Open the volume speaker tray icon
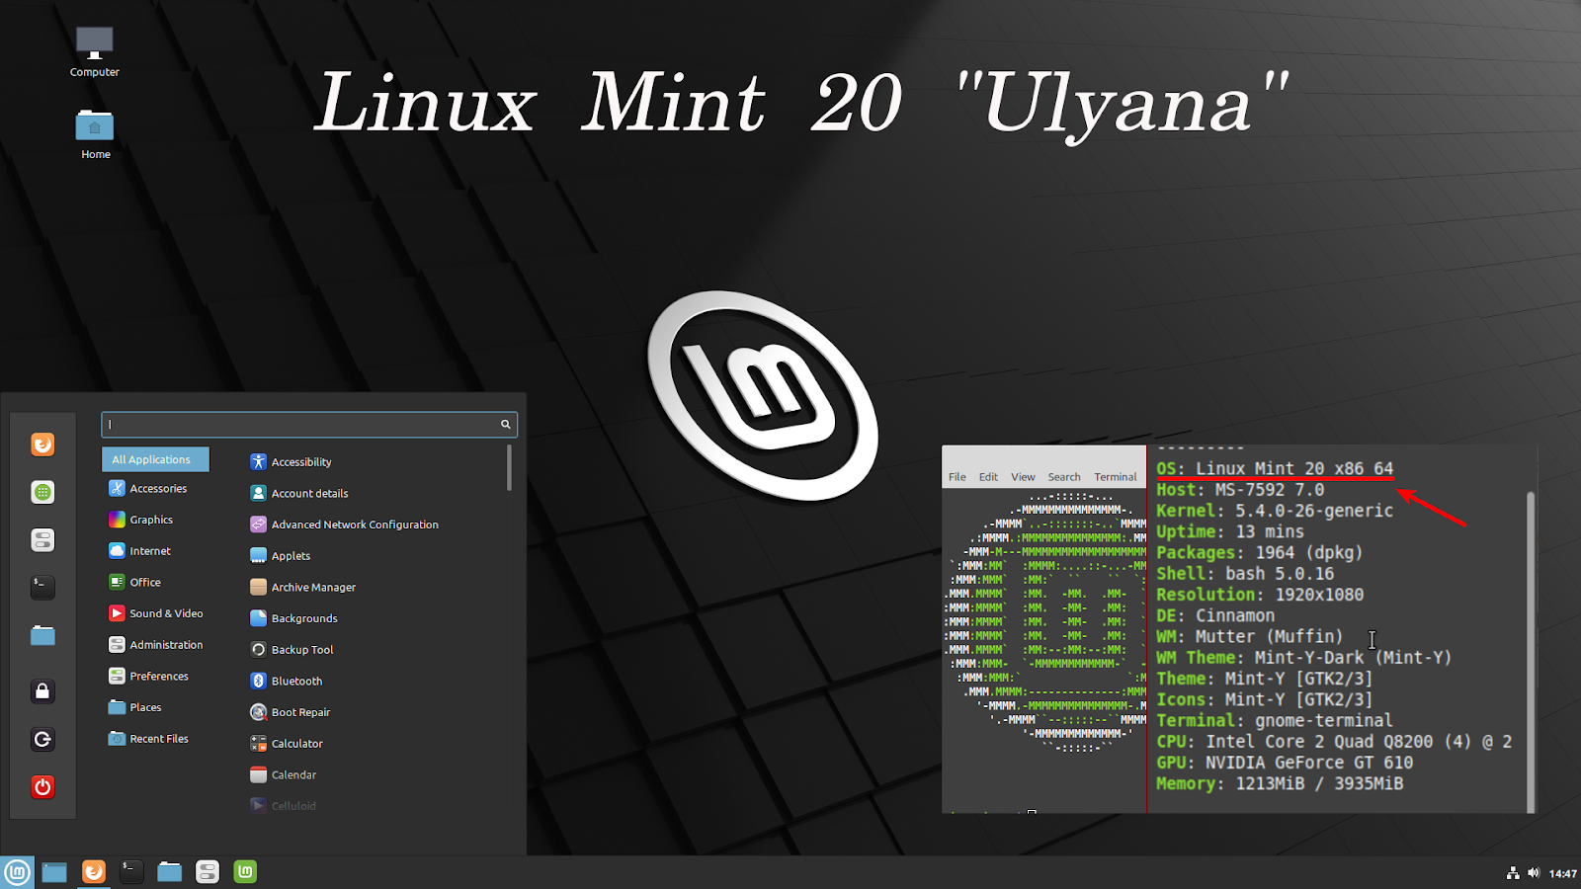 (1534, 873)
